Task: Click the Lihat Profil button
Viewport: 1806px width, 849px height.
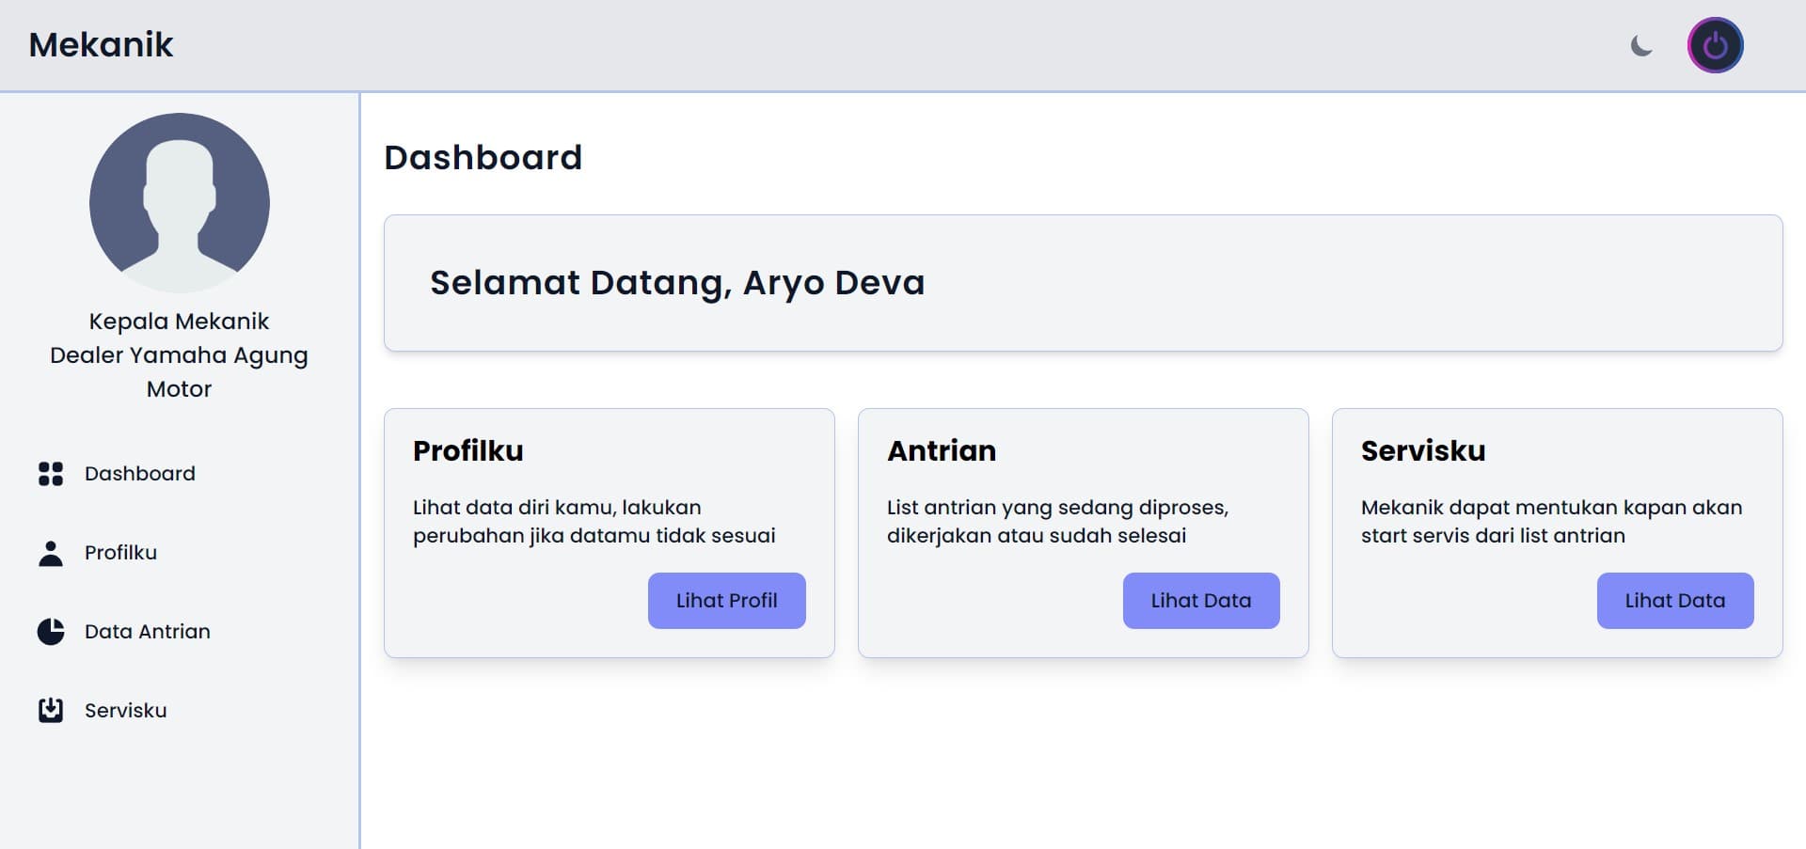Action: [x=727, y=601]
